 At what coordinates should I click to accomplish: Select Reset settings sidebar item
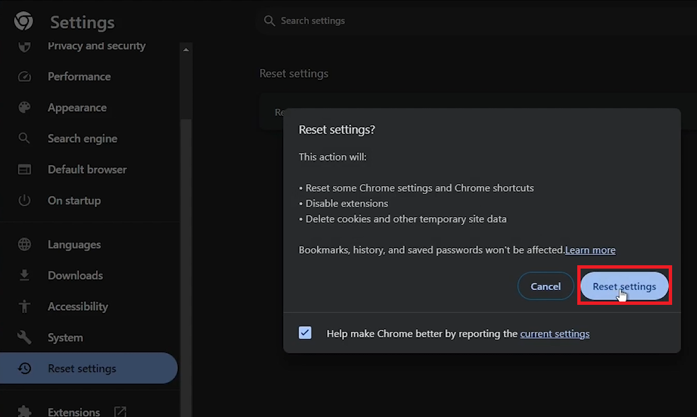pyautogui.click(x=89, y=368)
